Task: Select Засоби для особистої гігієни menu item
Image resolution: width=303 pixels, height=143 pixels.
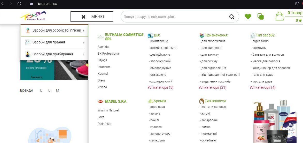Action: (55, 30)
